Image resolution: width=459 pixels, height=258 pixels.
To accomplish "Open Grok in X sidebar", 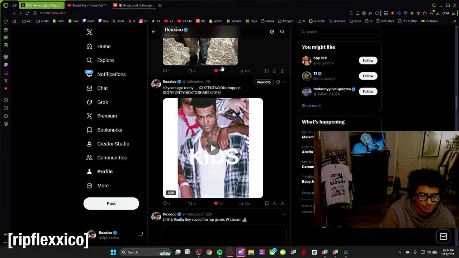I will pyautogui.click(x=97, y=102).
